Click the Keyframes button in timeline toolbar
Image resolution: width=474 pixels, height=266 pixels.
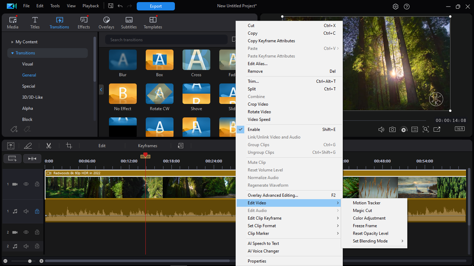(x=147, y=146)
